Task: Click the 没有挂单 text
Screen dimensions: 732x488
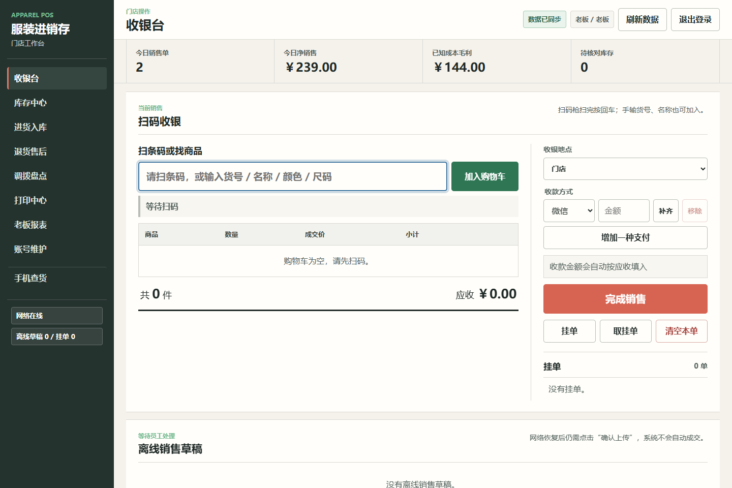Action: pos(567,389)
